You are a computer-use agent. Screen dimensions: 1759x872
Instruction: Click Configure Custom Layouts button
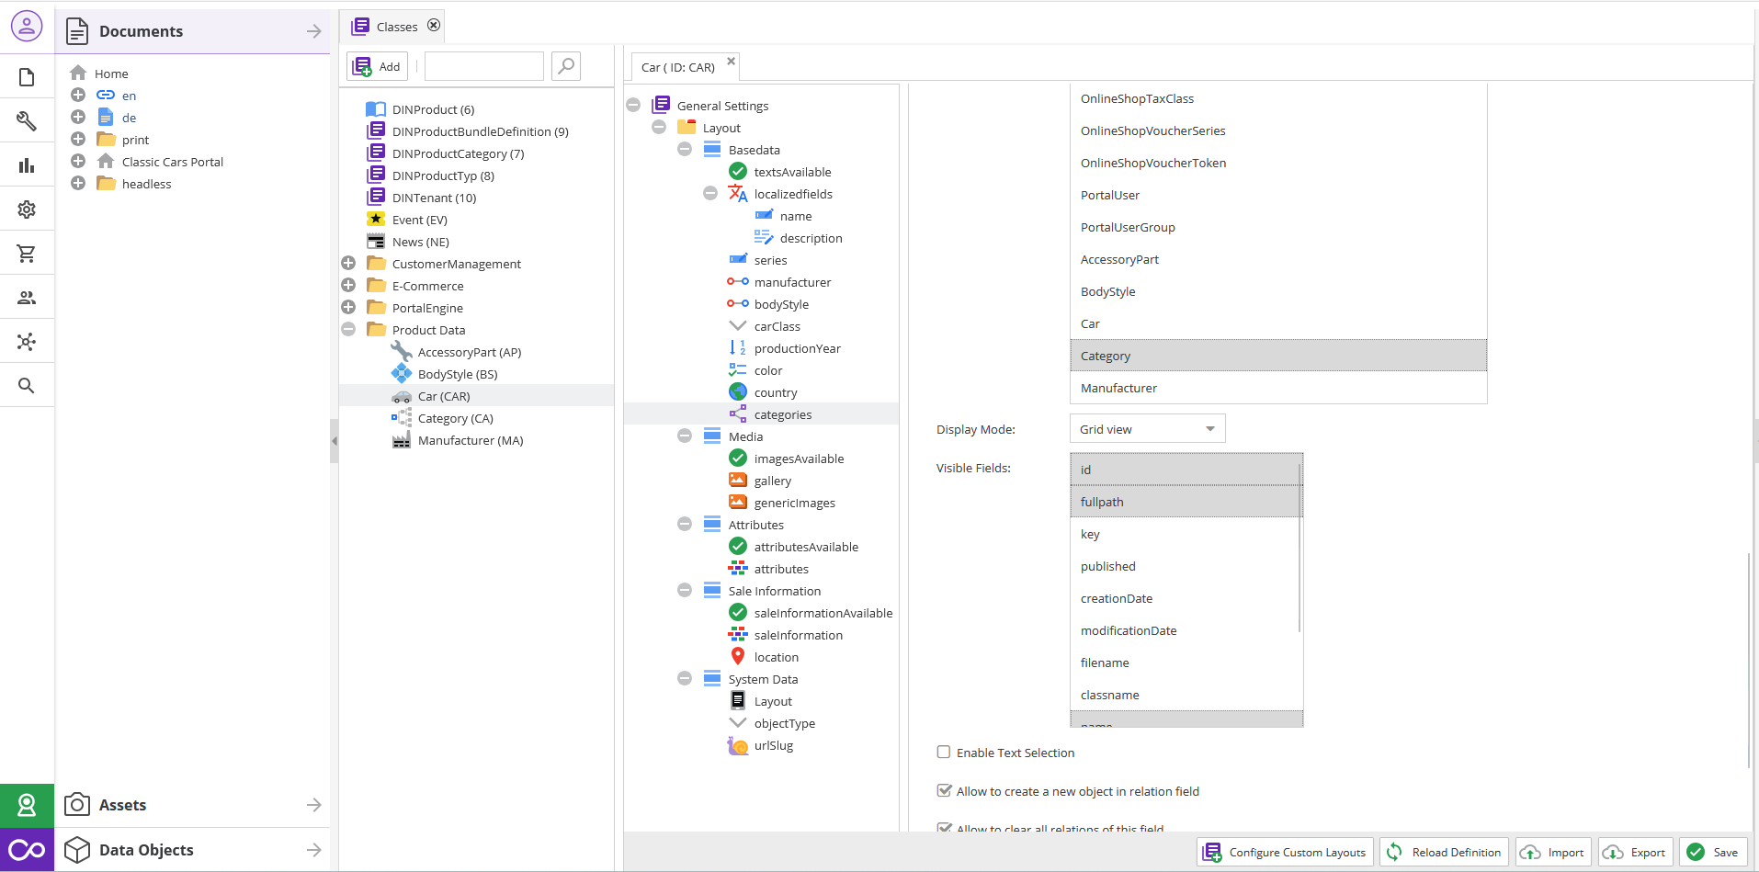pyautogui.click(x=1286, y=852)
